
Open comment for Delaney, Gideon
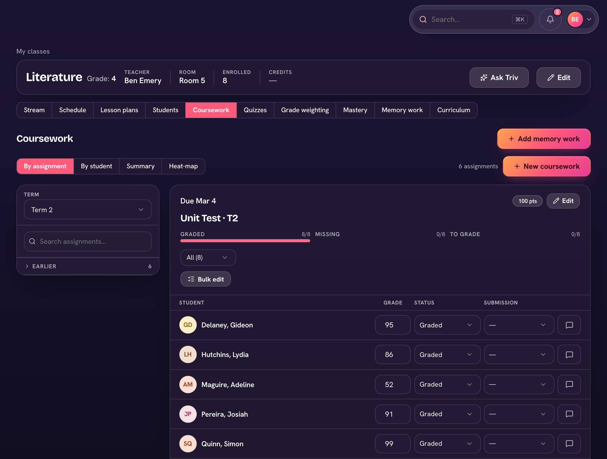pos(569,325)
